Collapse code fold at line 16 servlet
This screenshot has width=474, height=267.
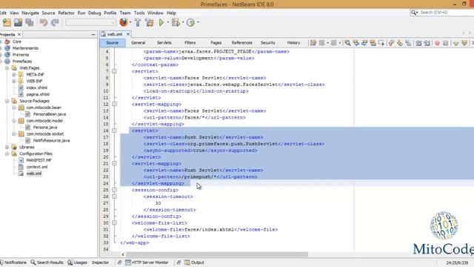click(114, 131)
